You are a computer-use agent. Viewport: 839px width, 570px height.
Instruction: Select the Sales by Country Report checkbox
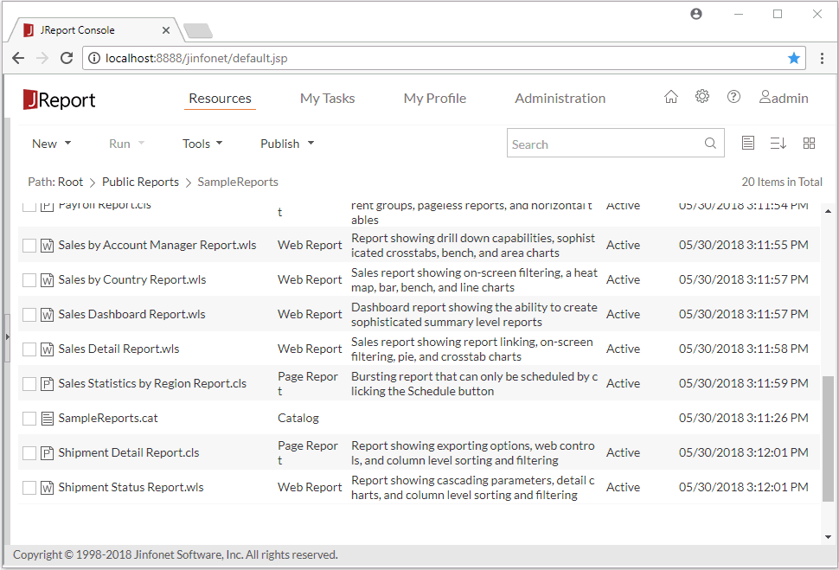[29, 280]
